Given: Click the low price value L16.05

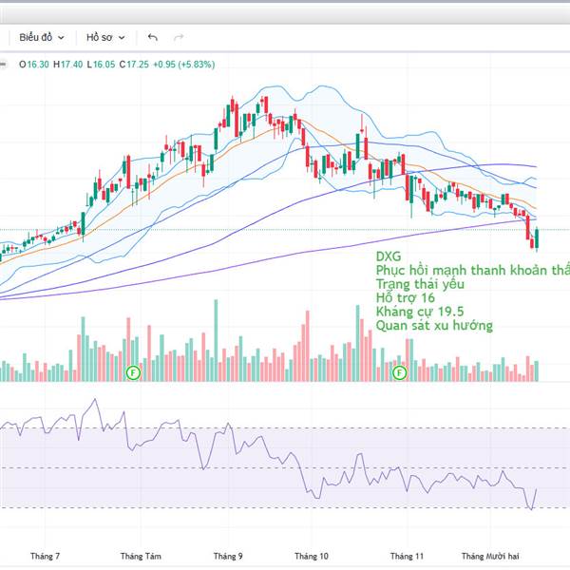Looking at the screenshot, I should [101, 65].
